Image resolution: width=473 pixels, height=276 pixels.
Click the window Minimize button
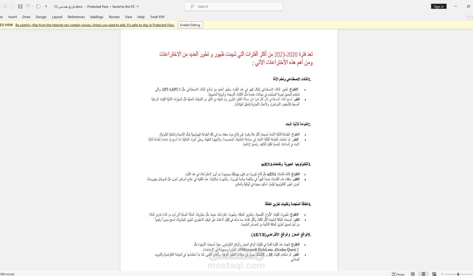[456, 6]
